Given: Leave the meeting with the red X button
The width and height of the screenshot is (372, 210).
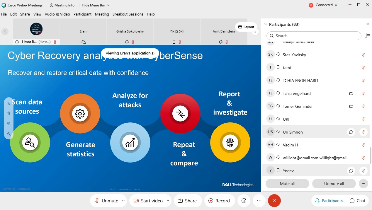Looking at the screenshot, I should click(274, 201).
